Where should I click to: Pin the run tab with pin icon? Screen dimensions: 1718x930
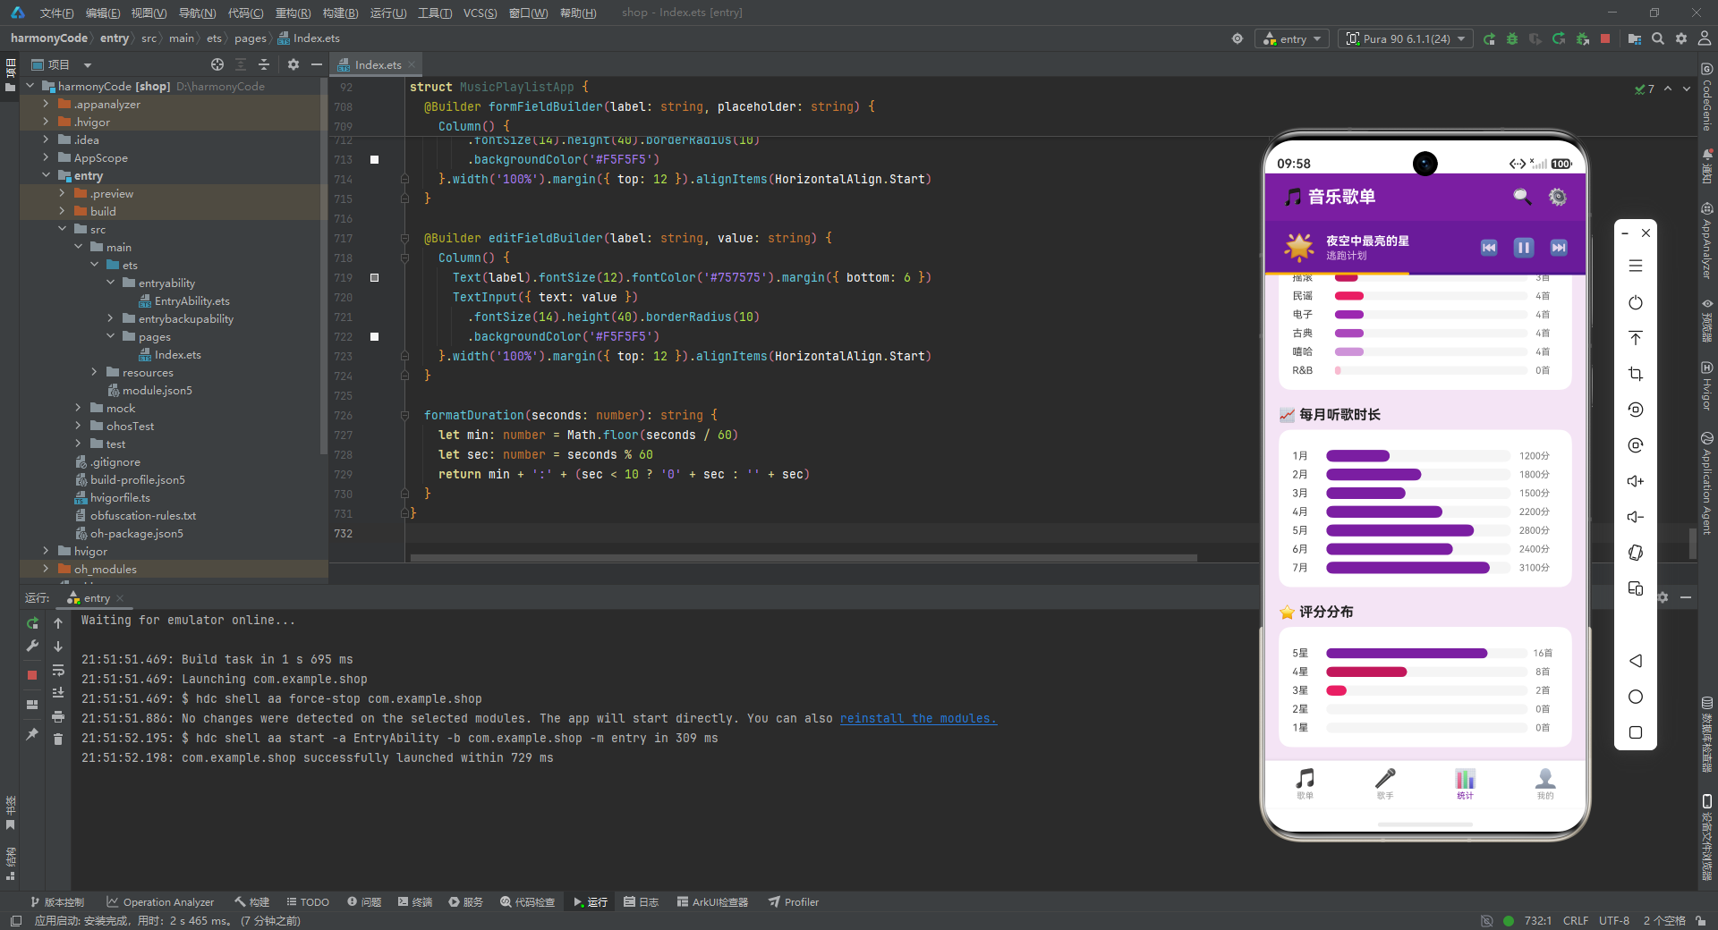(32, 734)
